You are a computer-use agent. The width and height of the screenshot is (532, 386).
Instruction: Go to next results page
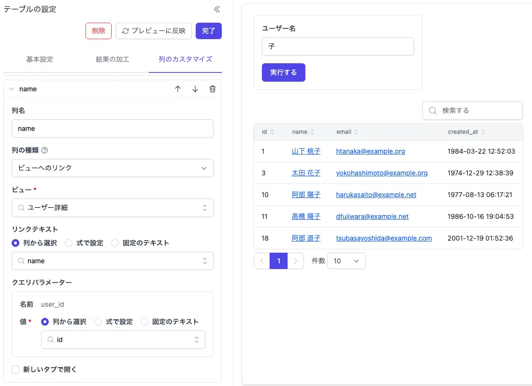296,261
